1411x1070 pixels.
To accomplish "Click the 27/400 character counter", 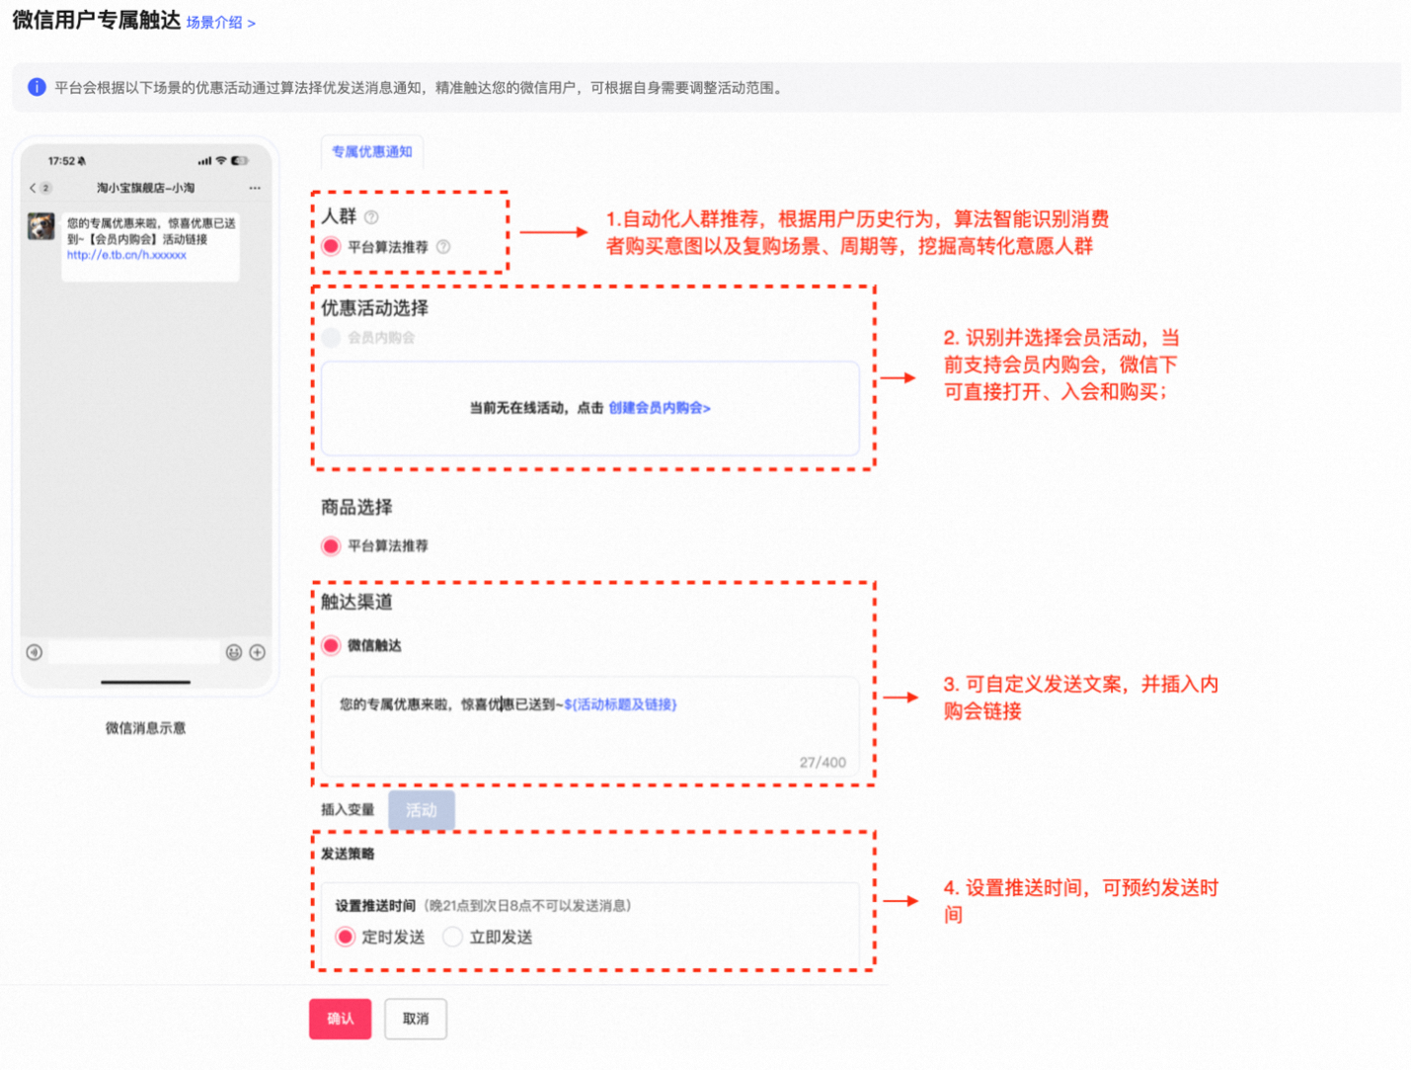I will click(823, 763).
